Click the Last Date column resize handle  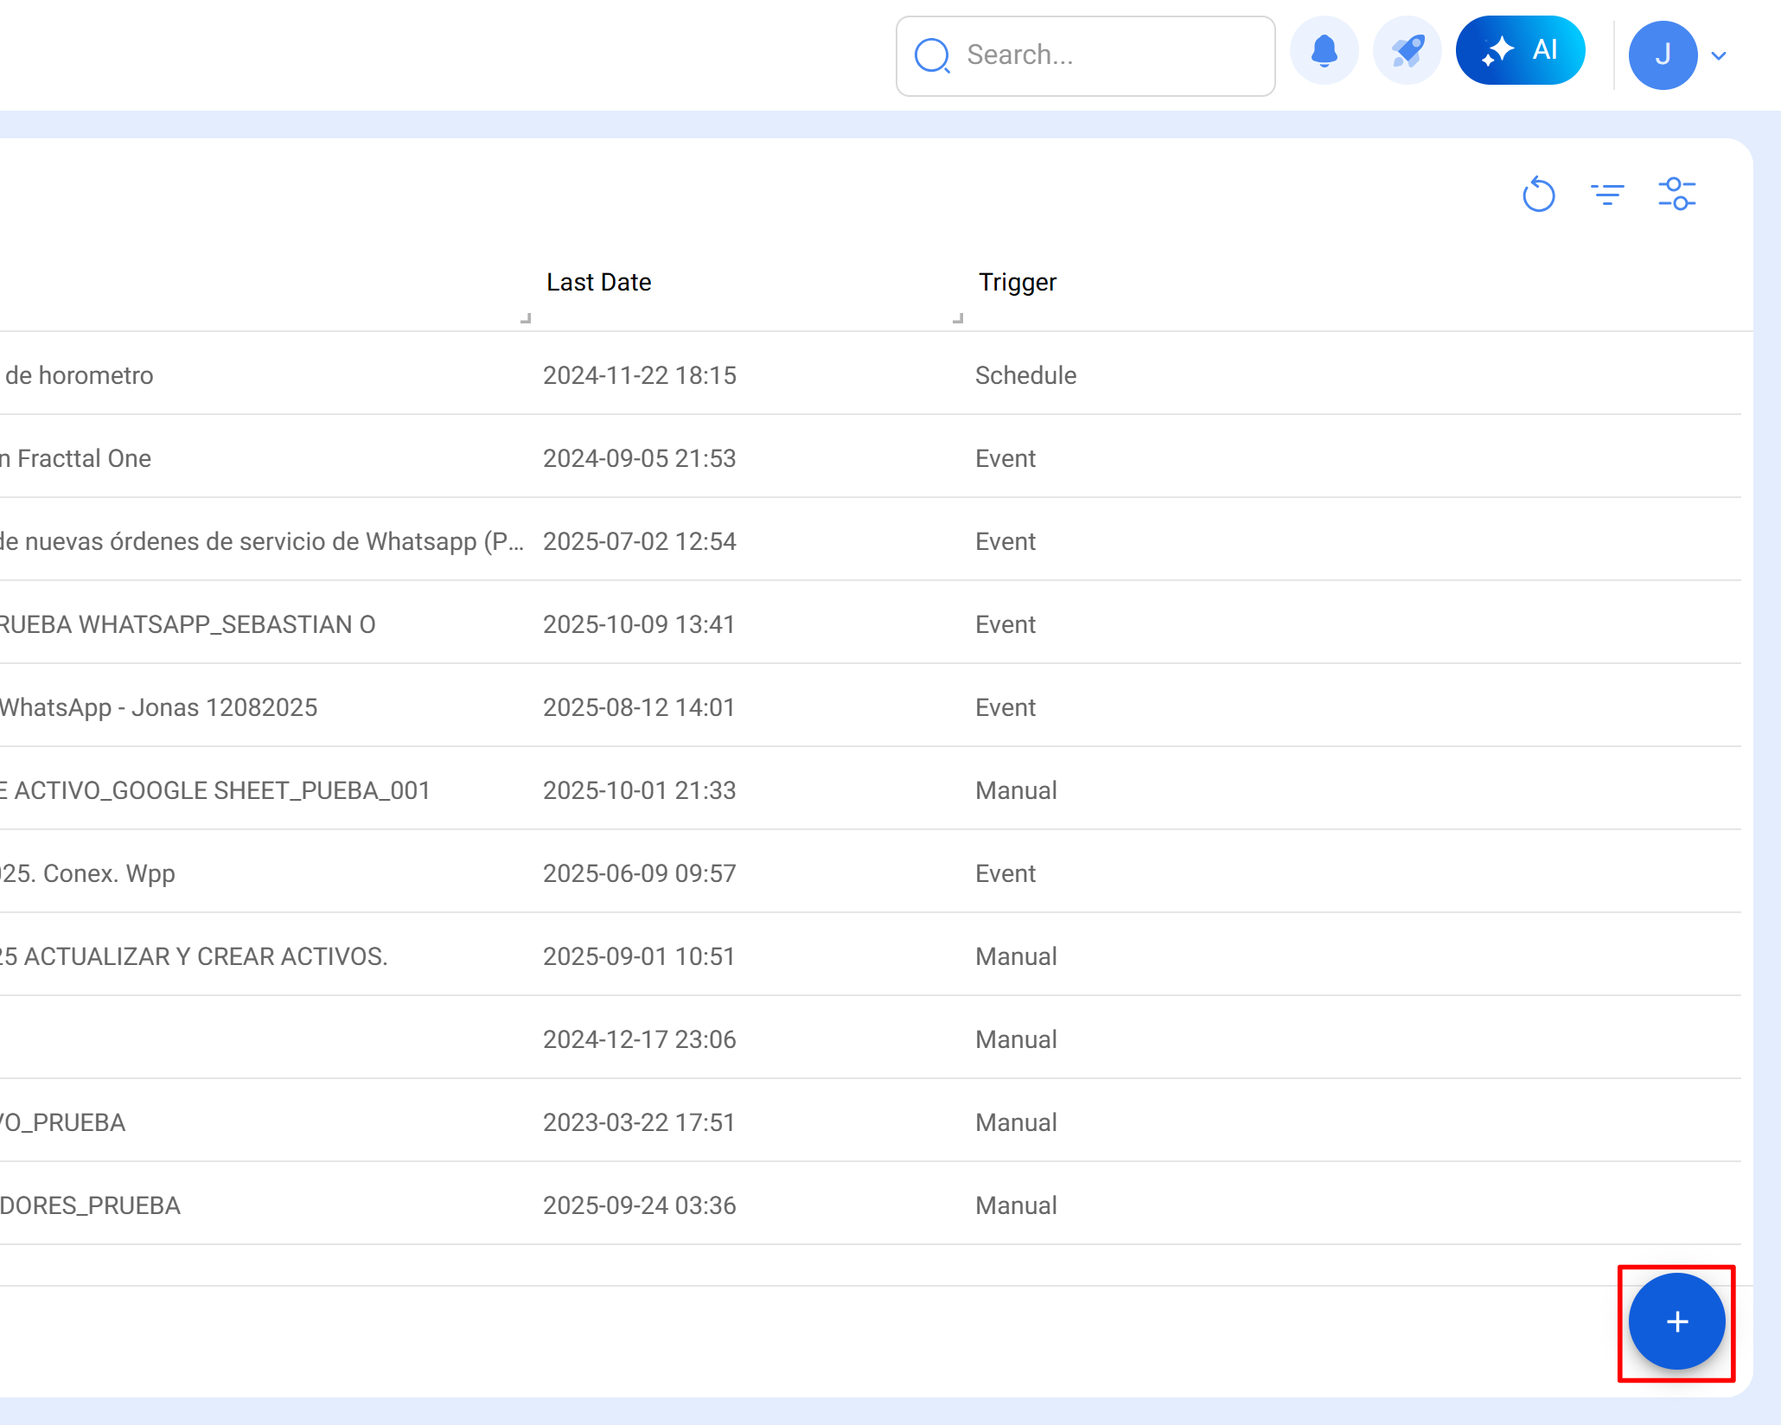click(x=525, y=318)
